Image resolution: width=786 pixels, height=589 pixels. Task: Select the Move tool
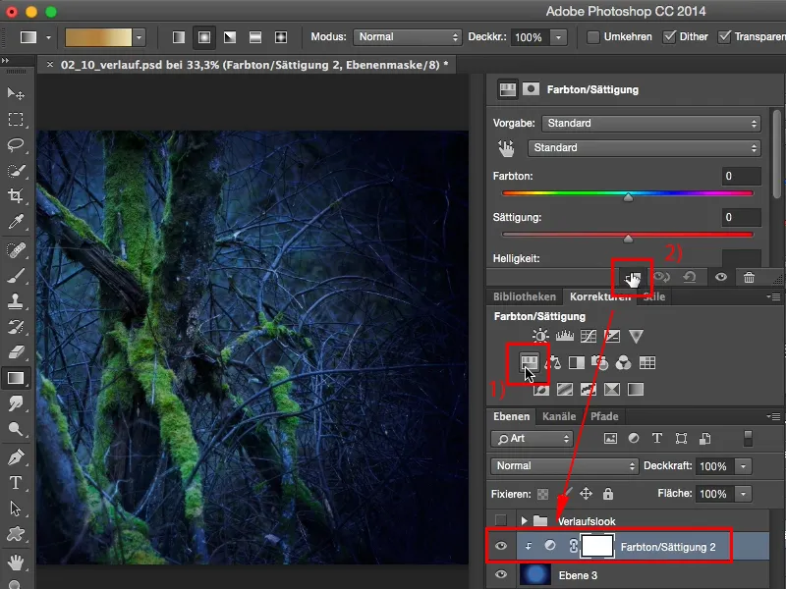point(14,94)
